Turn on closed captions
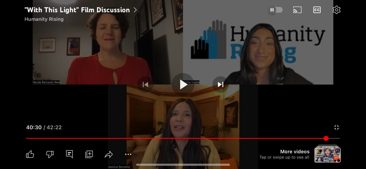 point(317,10)
